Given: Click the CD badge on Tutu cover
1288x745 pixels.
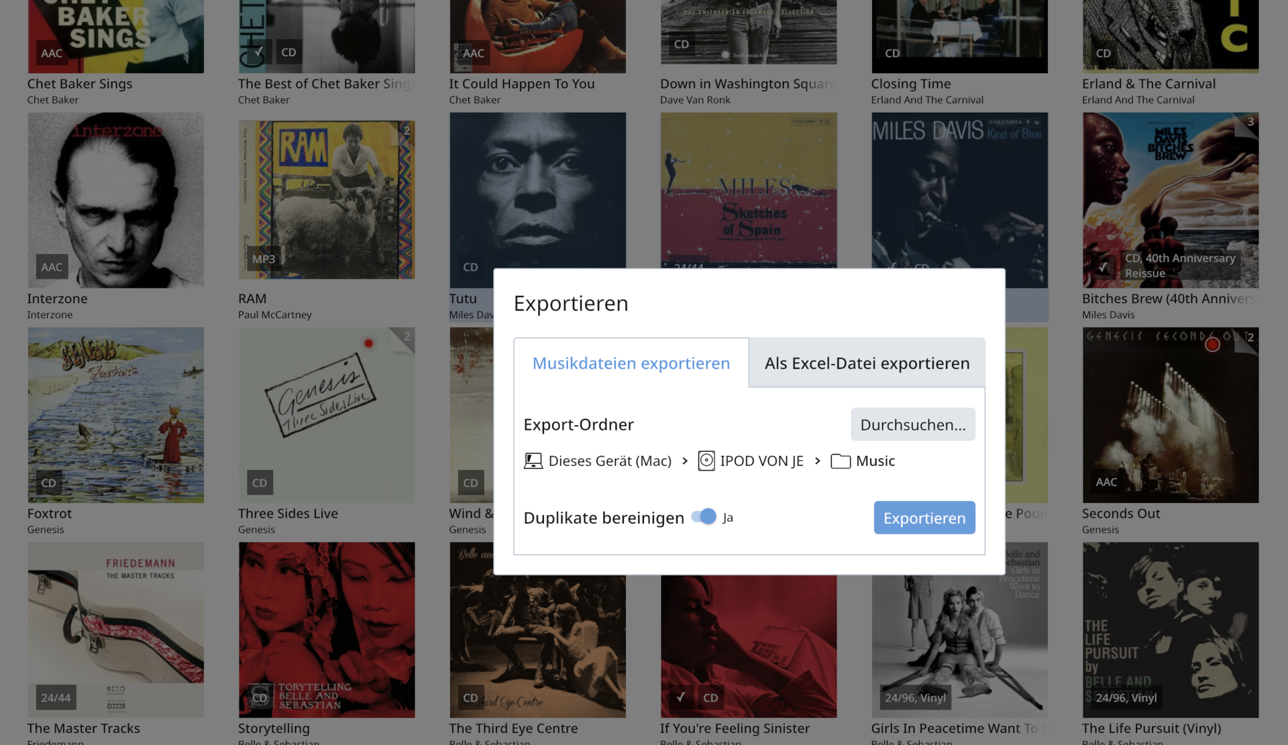Looking at the screenshot, I should tap(470, 267).
